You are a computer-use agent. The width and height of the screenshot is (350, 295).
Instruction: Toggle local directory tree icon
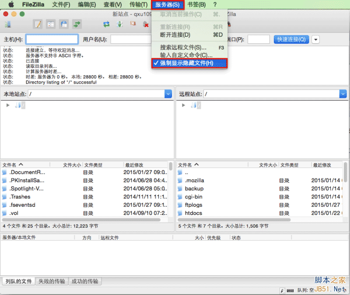click(x=51, y=24)
